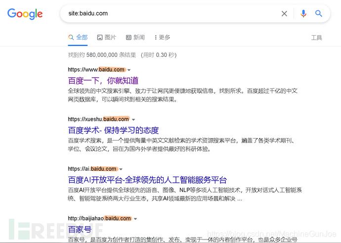Expand the dropdown arrow next to baijiahao.baidu.com

(135, 219)
